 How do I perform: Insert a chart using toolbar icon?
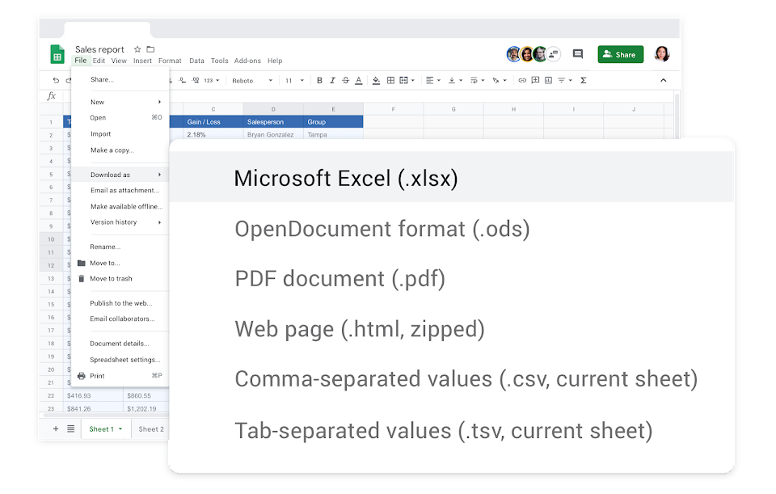point(548,81)
